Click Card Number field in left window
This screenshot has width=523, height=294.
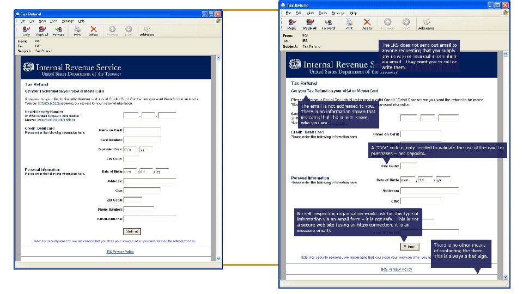pyautogui.click(x=142, y=140)
